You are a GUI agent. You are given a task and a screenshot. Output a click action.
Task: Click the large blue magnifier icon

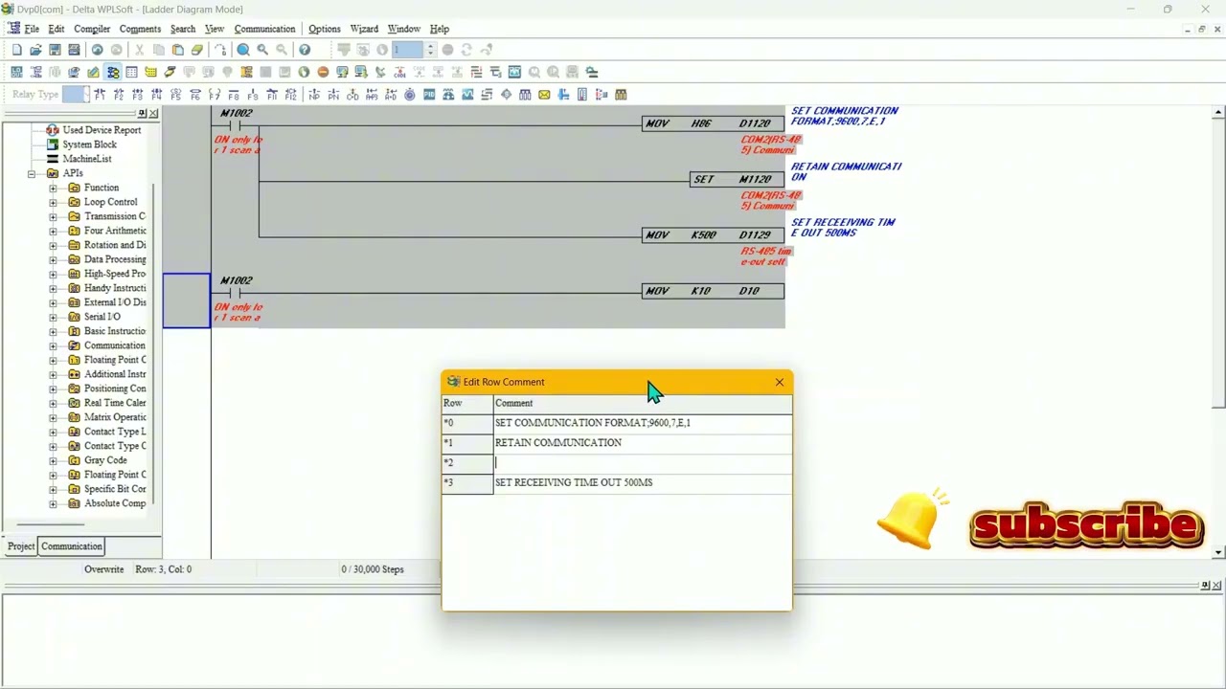pos(243,50)
